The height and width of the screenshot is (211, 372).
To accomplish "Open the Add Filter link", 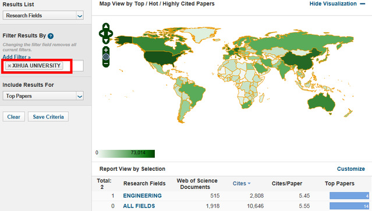I will [17, 57].
